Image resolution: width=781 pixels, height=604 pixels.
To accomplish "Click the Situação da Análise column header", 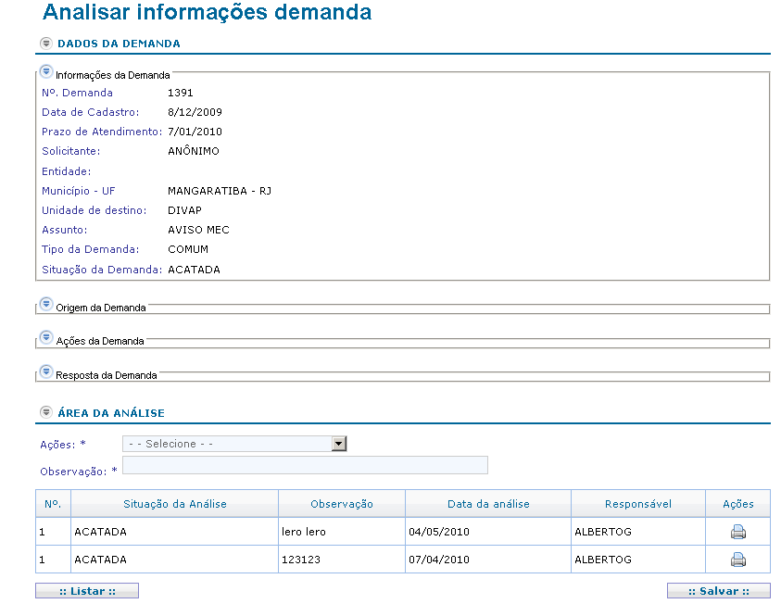I will coord(174,504).
